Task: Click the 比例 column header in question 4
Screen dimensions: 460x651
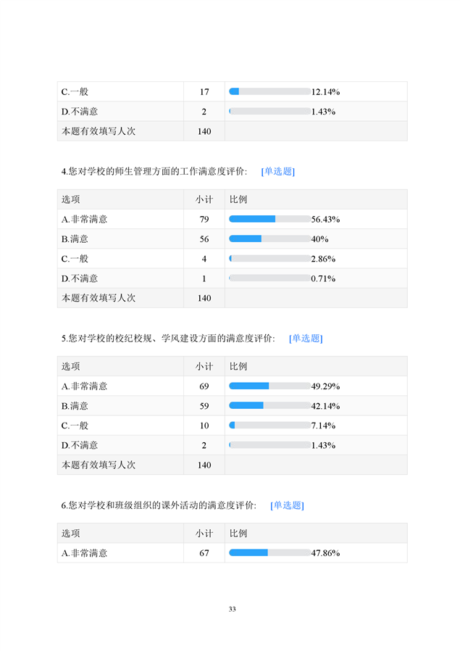Action: (238, 199)
